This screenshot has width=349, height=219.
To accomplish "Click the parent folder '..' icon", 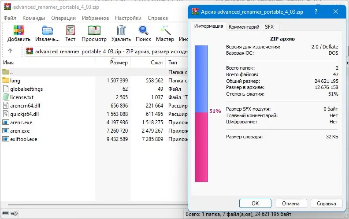I will (x=6, y=72).
